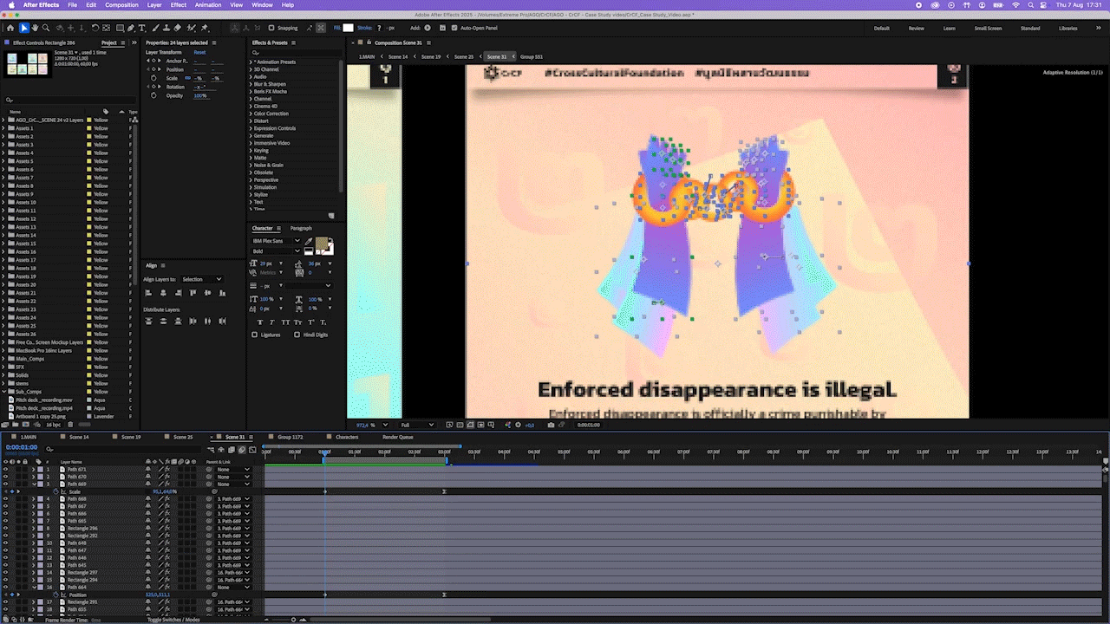
Task: Click Toggle Switches / Modes button
Action: click(x=173, y=620)
